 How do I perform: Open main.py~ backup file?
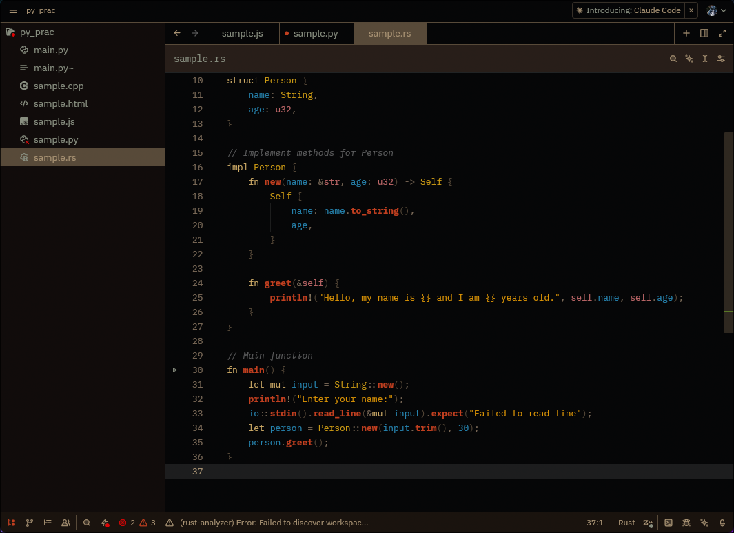coord(83,68)
